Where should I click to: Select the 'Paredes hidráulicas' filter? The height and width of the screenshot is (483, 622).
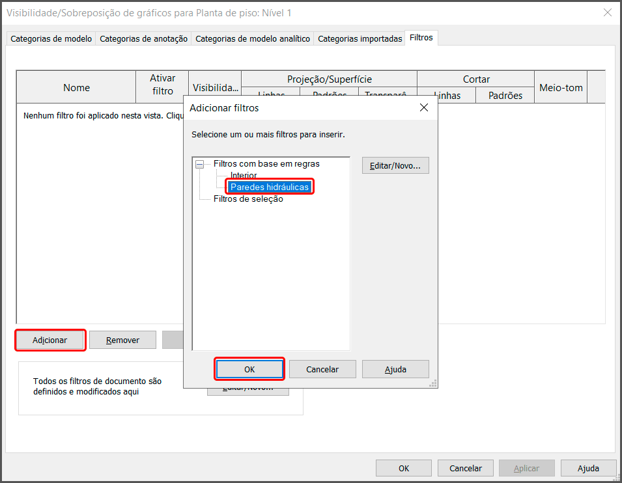coord(270,187)
